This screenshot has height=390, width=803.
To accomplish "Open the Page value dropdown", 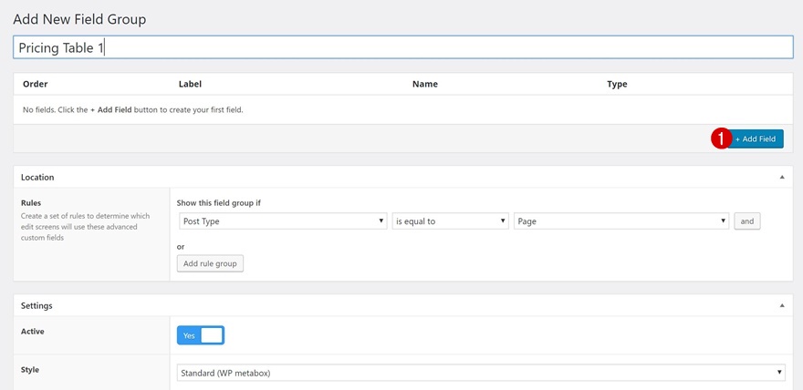I will tap(621, 221).
